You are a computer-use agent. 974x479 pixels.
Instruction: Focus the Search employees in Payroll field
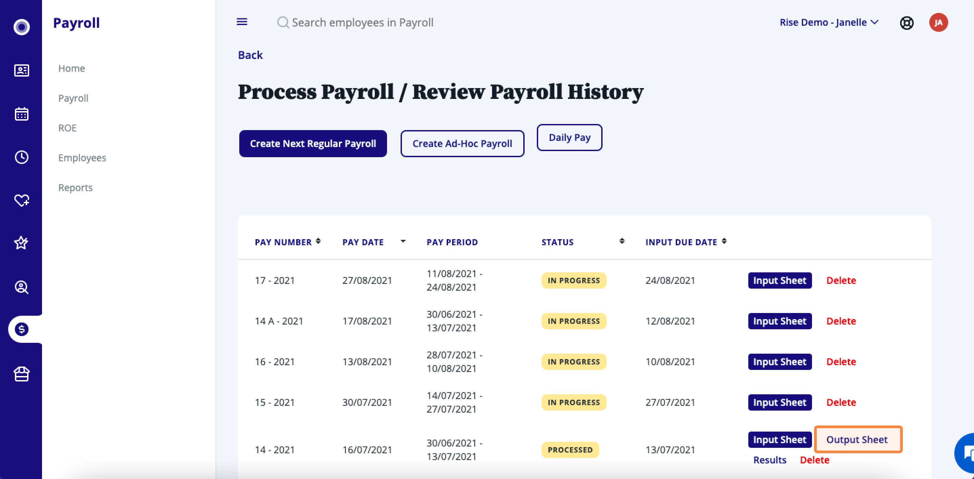coord(362,22)
